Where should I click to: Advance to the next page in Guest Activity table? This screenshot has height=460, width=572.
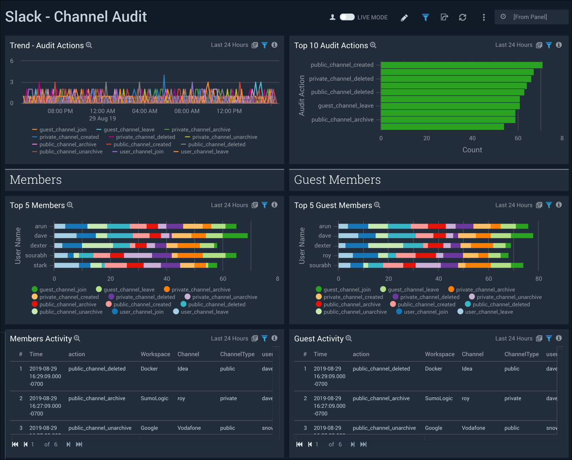coord(352,444)
